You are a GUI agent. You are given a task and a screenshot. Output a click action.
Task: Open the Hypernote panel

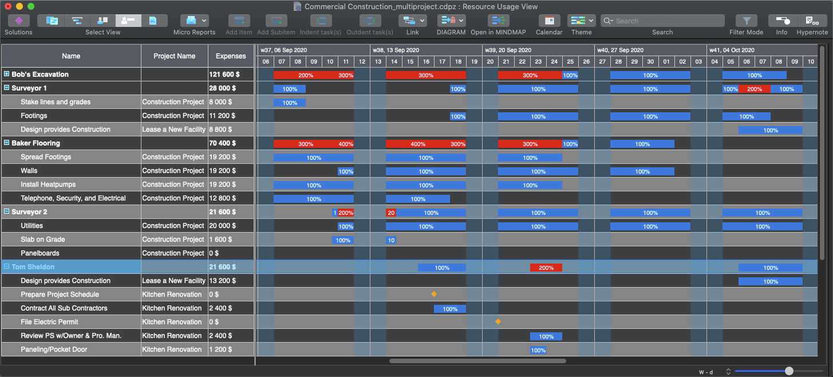pos(812,21)
